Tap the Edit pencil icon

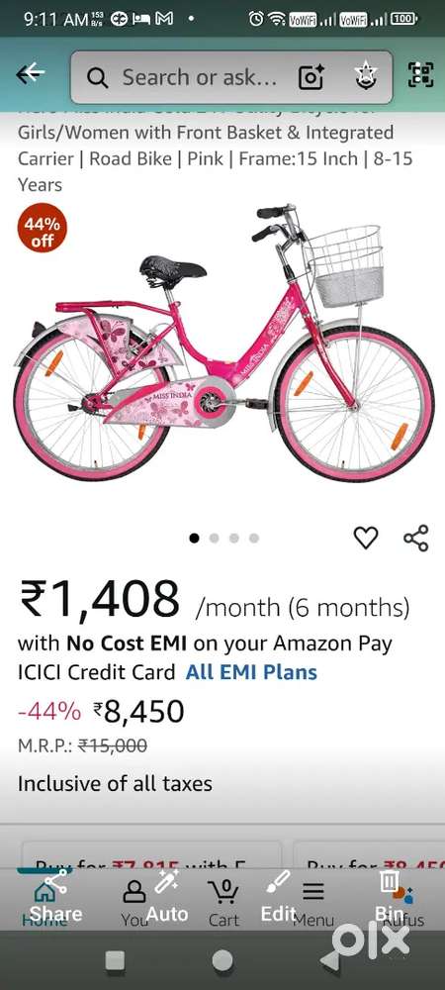[278, 897]
